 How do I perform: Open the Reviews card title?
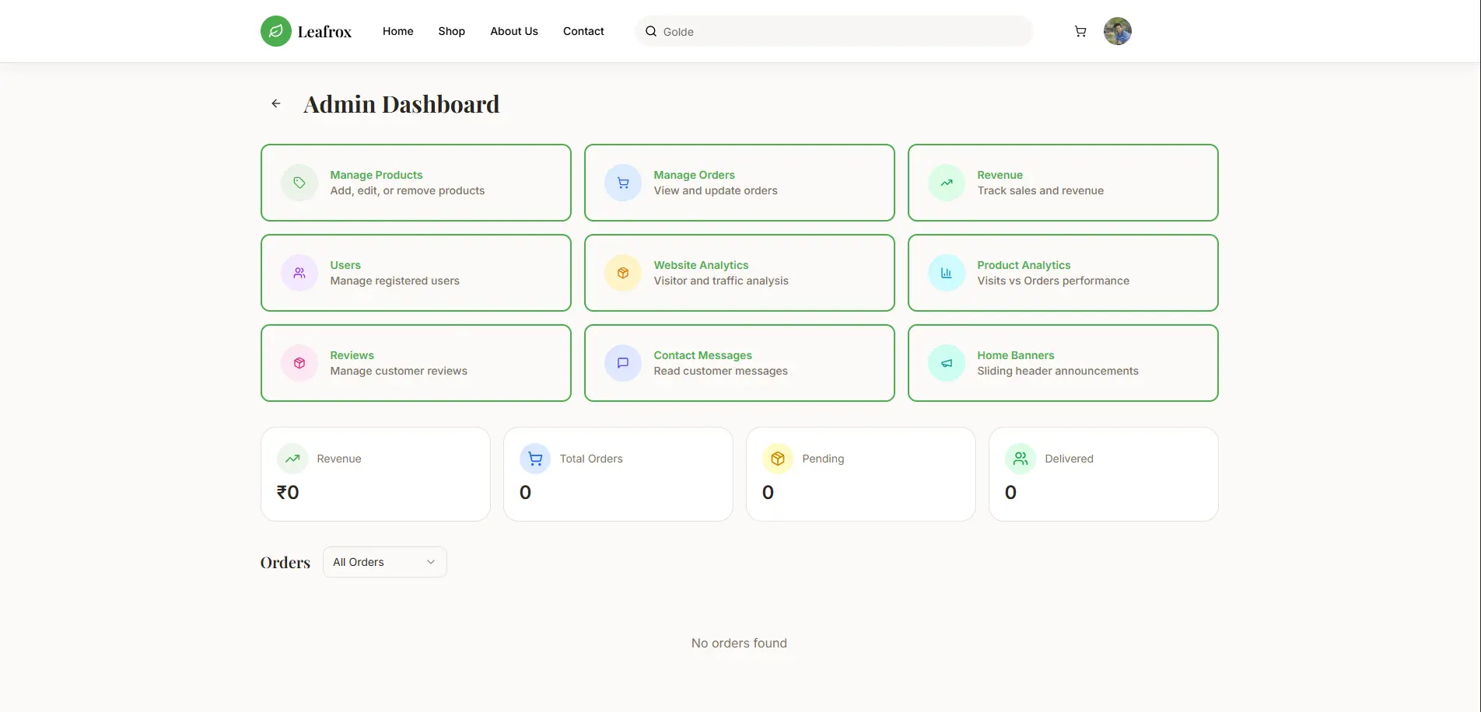(352, 355)
